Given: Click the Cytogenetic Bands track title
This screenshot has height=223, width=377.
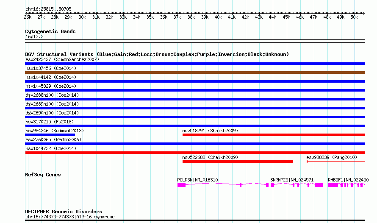Looking at the screenshot, I should 50,31.
